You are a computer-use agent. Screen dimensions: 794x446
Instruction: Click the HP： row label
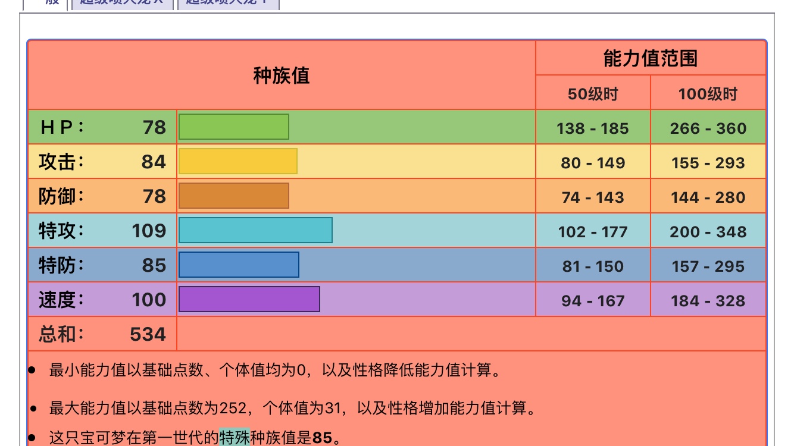(62, 127)
